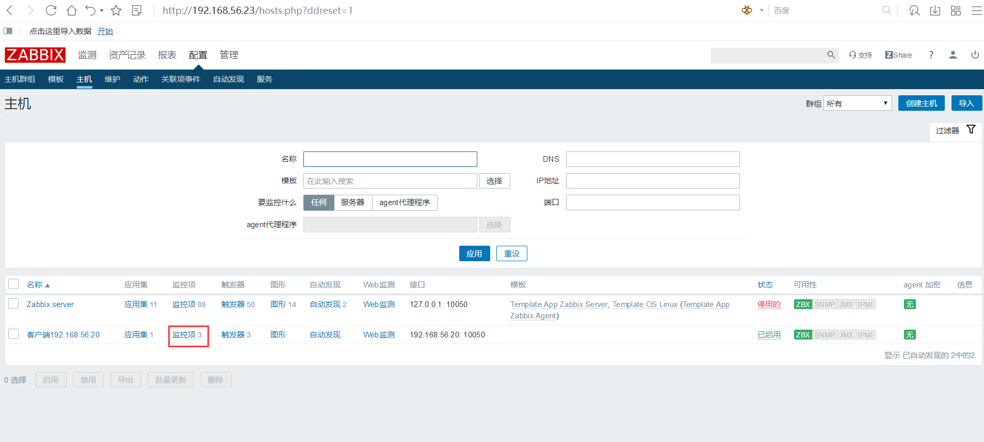Click the browser undo/restore tab arrow
This screenshot has width=984, height=442.
tap(90, 10)
